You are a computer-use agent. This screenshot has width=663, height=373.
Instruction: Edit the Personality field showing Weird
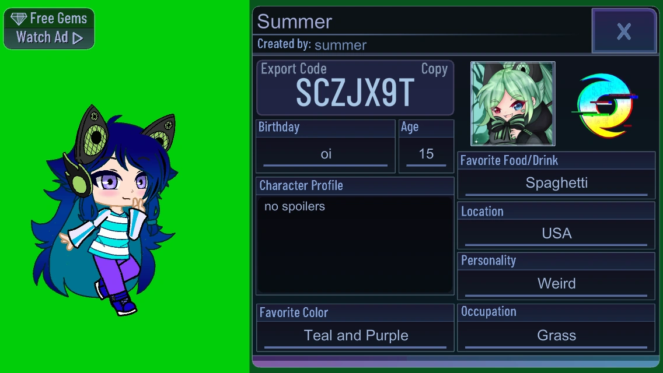point(556,283)
